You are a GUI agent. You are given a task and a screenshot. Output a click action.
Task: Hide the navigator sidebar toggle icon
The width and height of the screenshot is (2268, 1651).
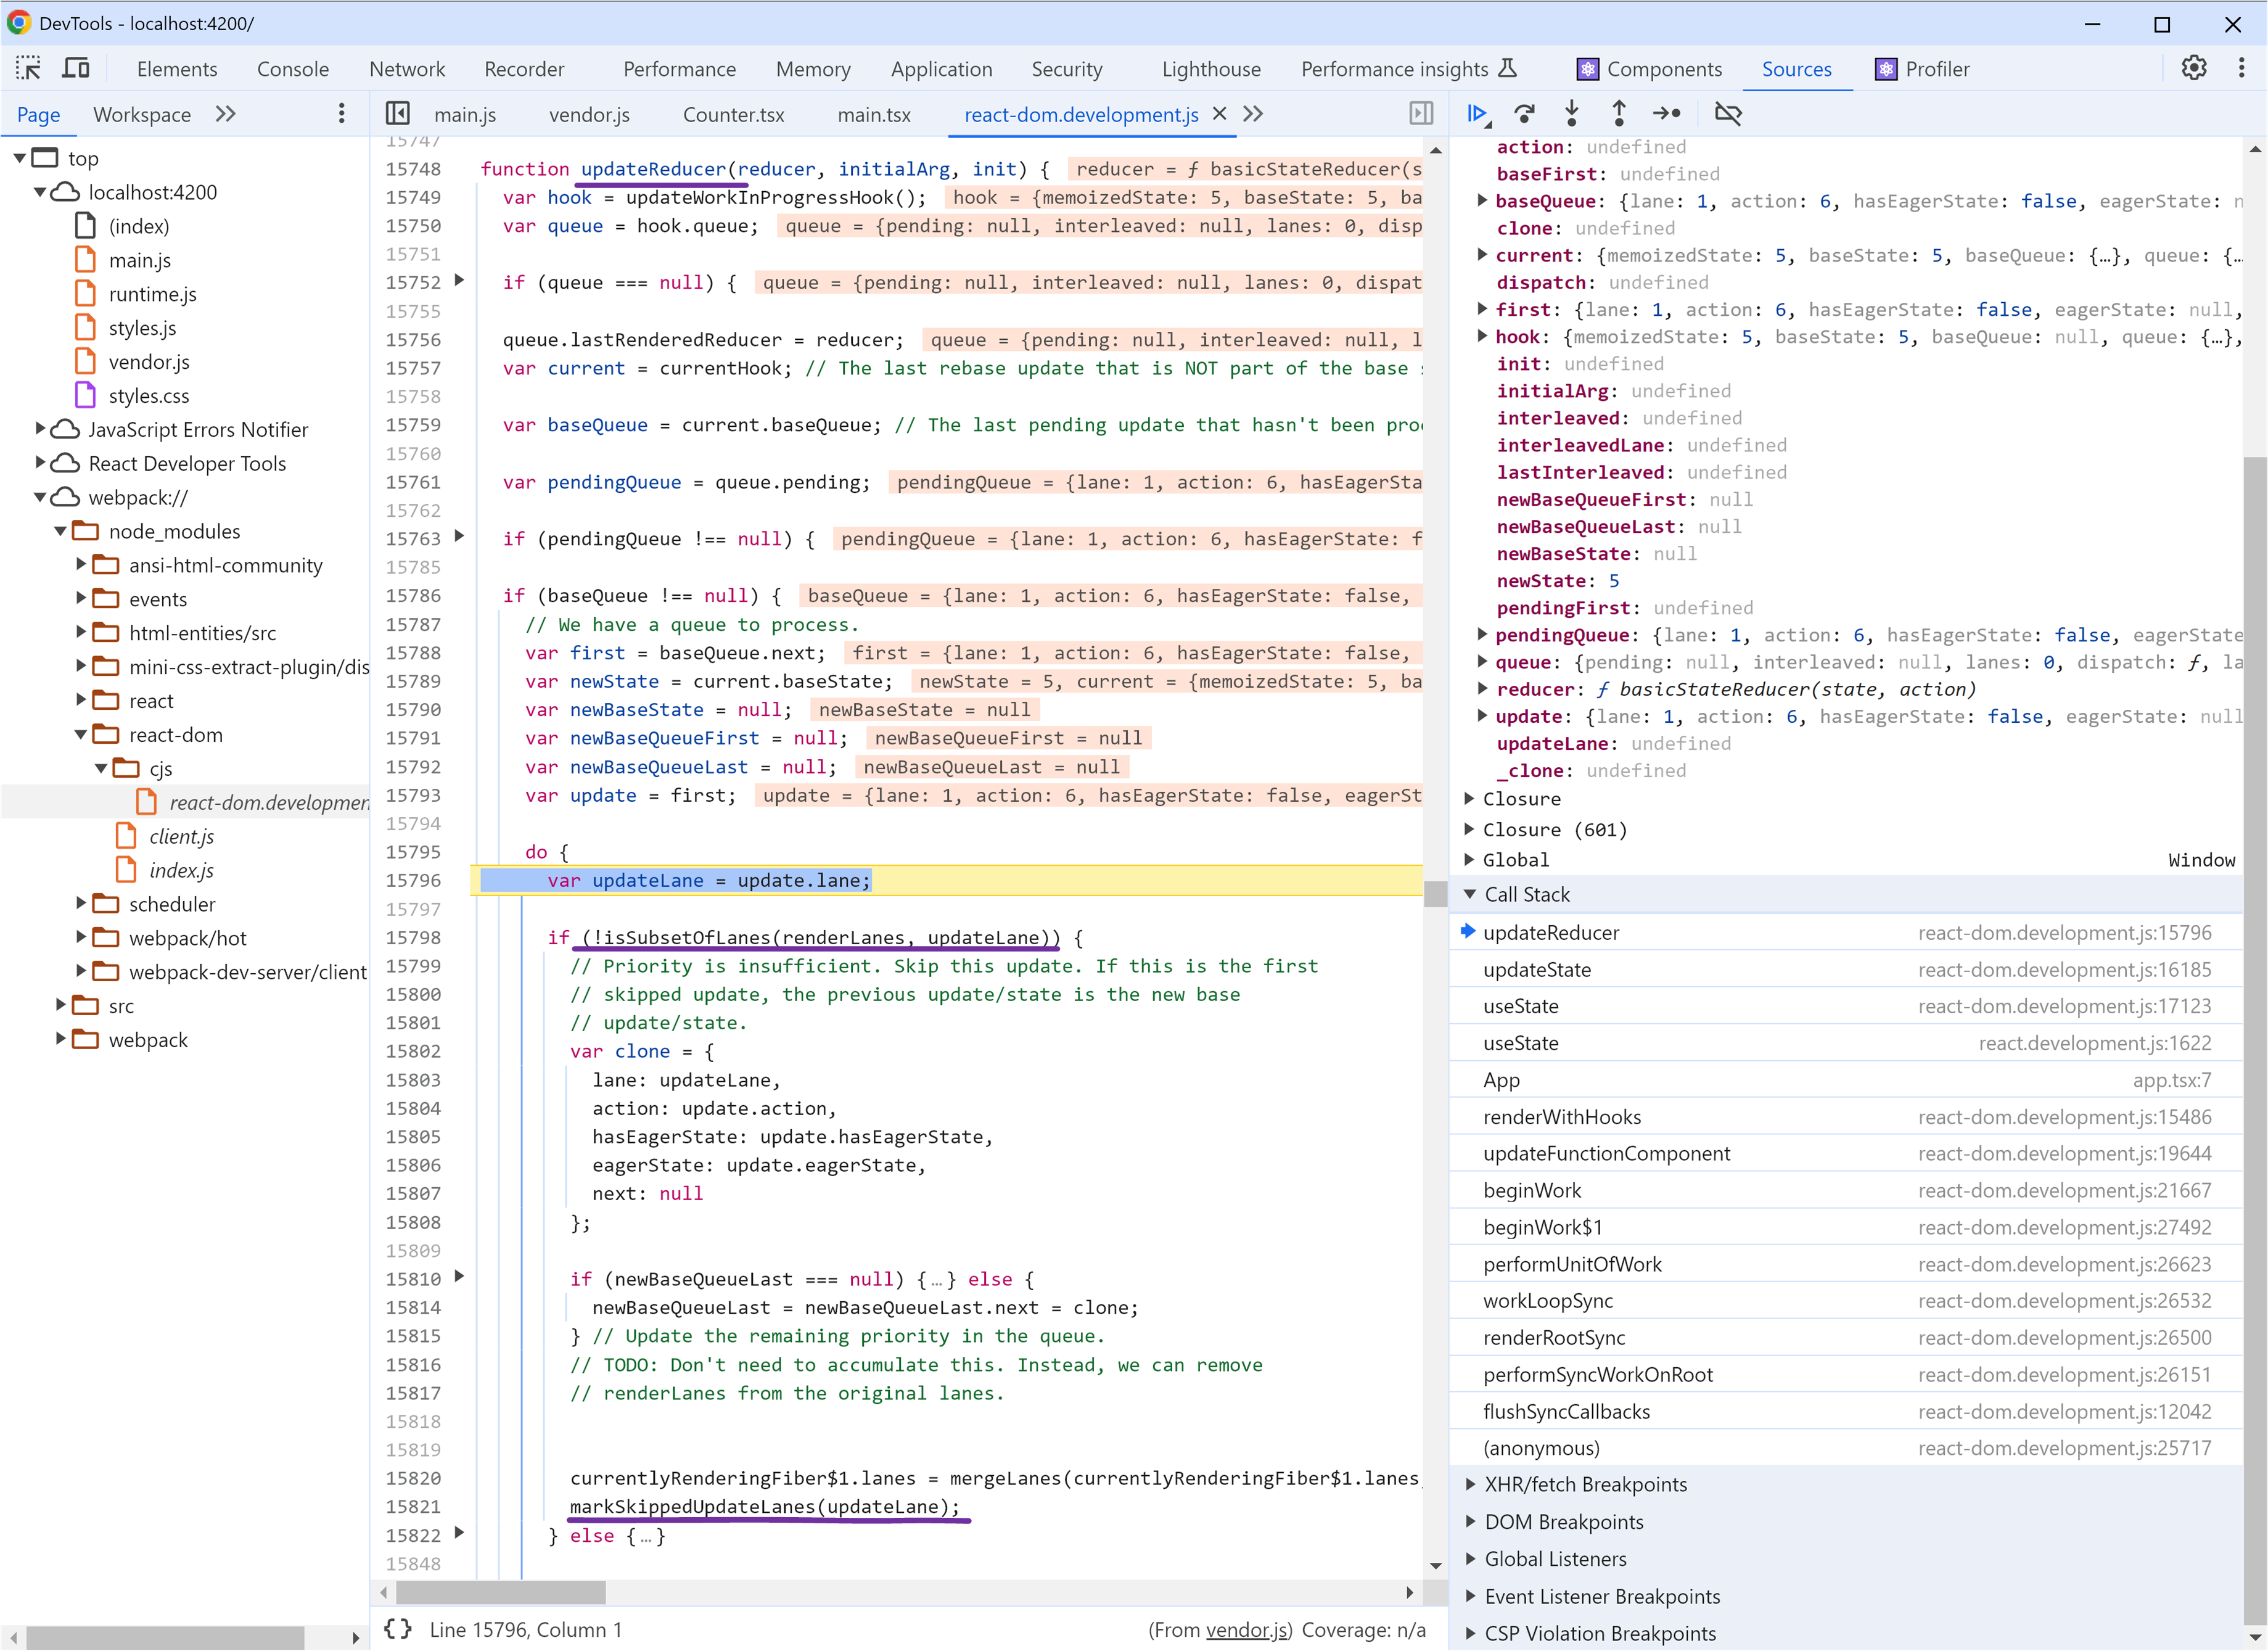pyautogui.click(x=398, y=114)
